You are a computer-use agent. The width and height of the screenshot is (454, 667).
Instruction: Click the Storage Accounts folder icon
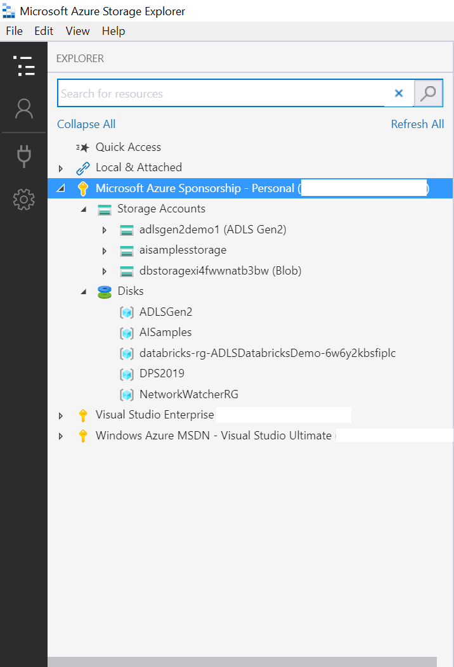(105, 209)
